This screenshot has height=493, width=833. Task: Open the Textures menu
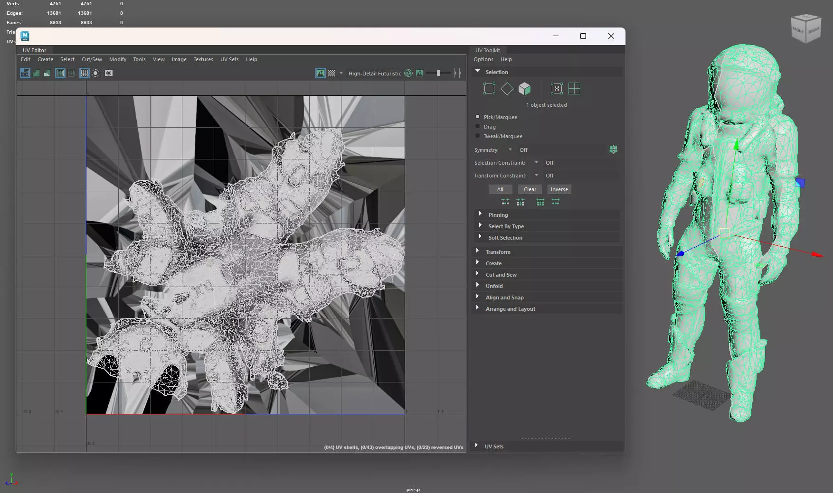point(203,59)
